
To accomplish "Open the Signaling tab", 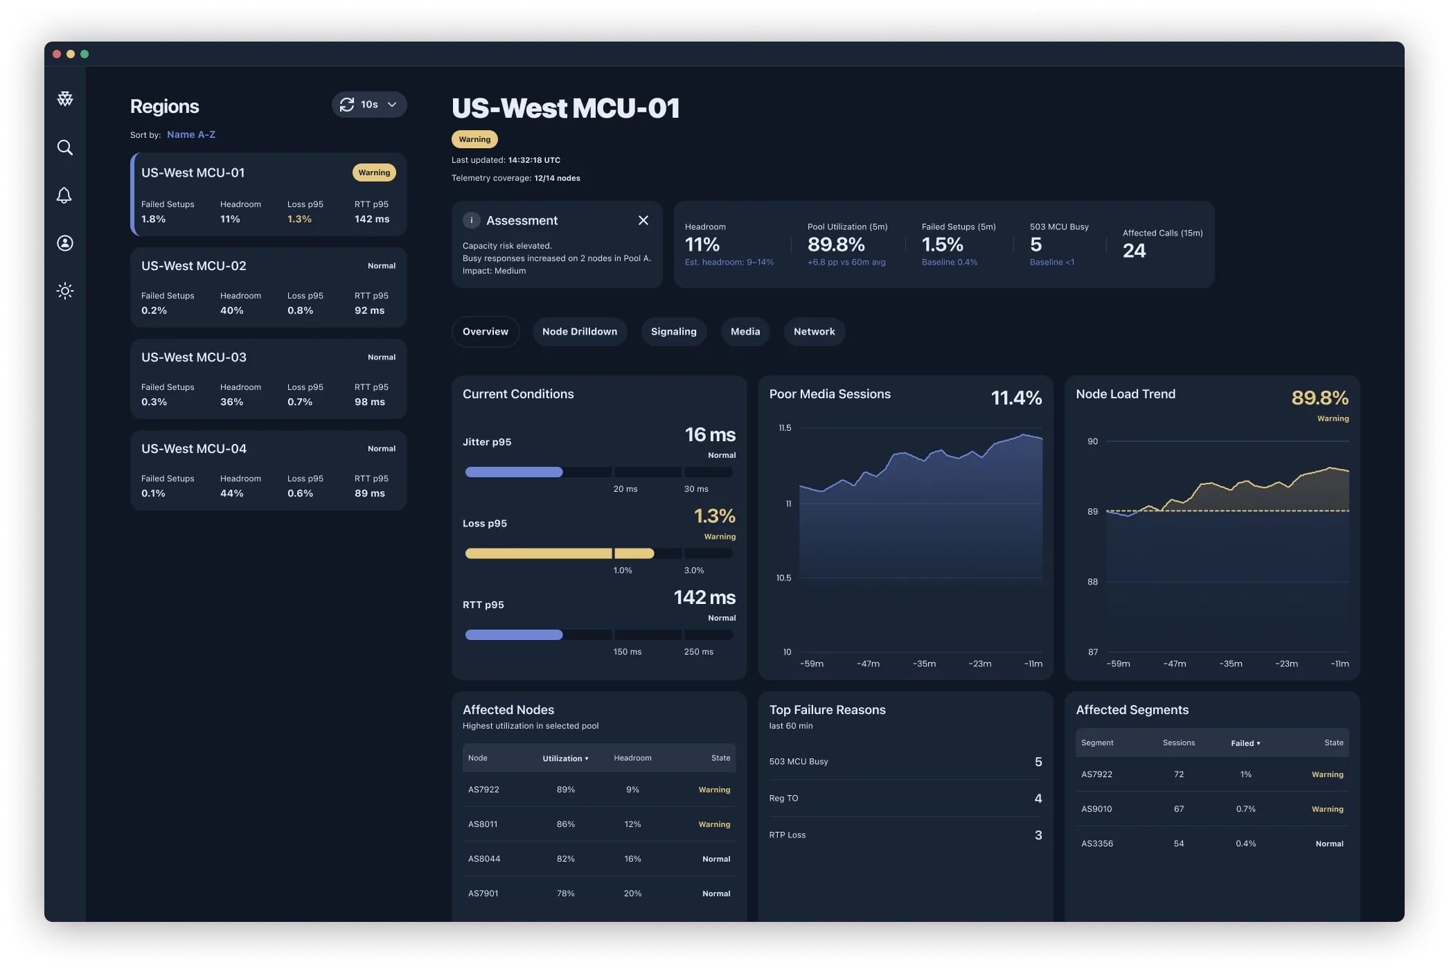I will (x=673, y=332).
